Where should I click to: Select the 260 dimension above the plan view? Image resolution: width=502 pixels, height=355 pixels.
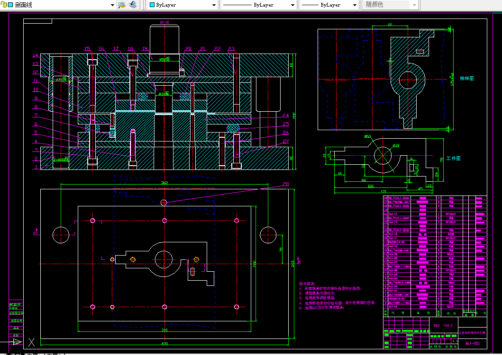point(164,183)
